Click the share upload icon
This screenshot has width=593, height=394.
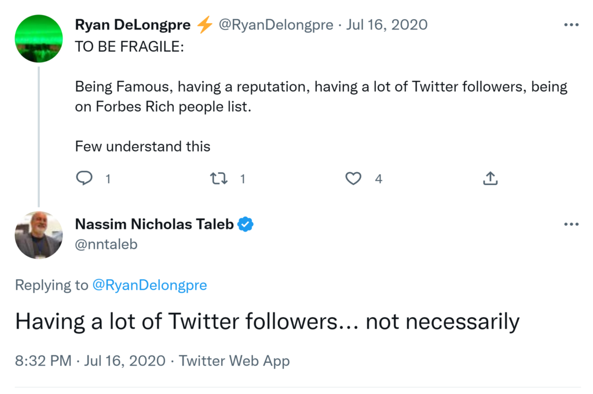[490, 179]
